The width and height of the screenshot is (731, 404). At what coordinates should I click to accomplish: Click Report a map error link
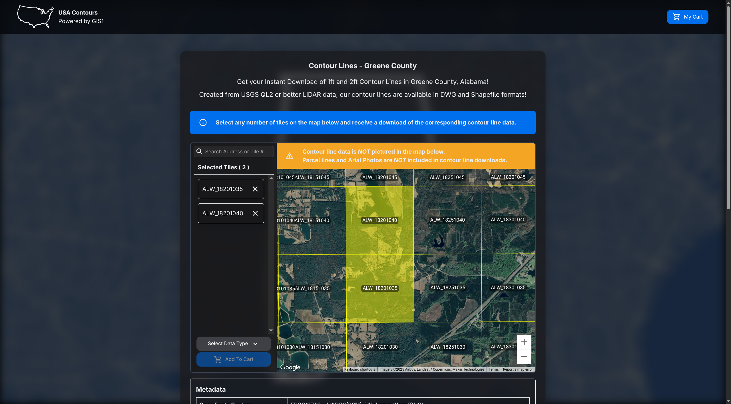click(x=517, y=369)
